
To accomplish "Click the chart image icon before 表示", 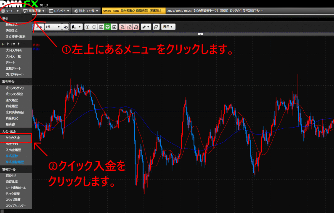I will point(156,27).
